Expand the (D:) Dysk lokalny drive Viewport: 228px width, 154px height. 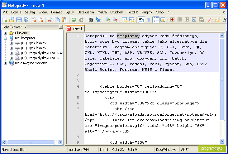11,48
